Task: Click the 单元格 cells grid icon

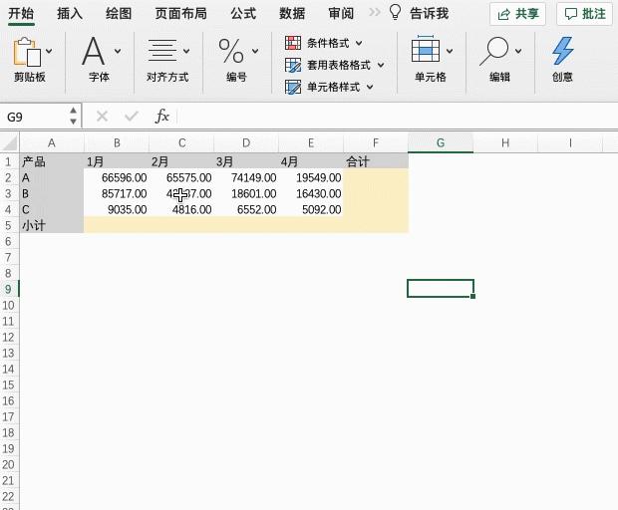Action: [x=426, y=49]
